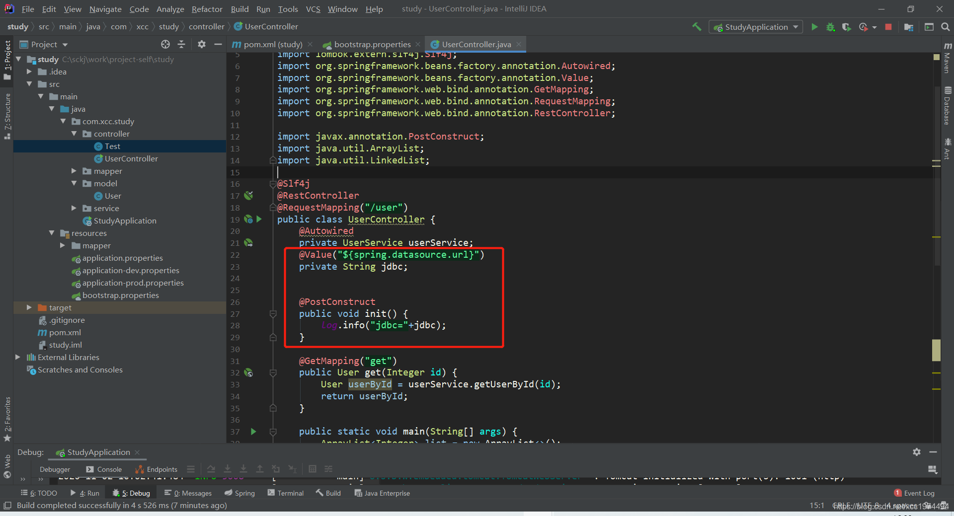954x516 pixels.
Task: Expand the mapper package under com.xcc.study
Action: point(74,171)
